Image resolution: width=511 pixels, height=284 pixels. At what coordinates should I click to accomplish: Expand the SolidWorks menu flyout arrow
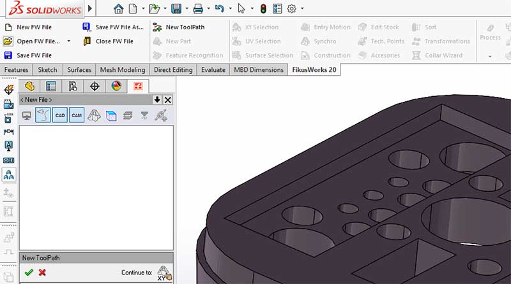tap(90, 8)
